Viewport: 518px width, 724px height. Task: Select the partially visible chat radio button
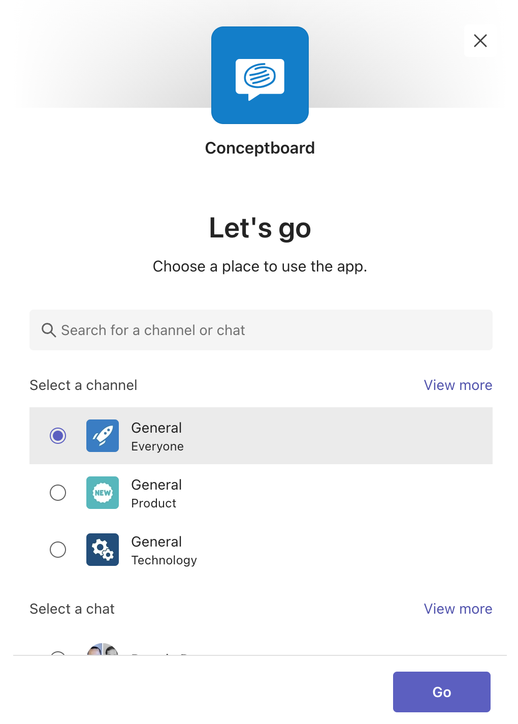pos(58,653)
